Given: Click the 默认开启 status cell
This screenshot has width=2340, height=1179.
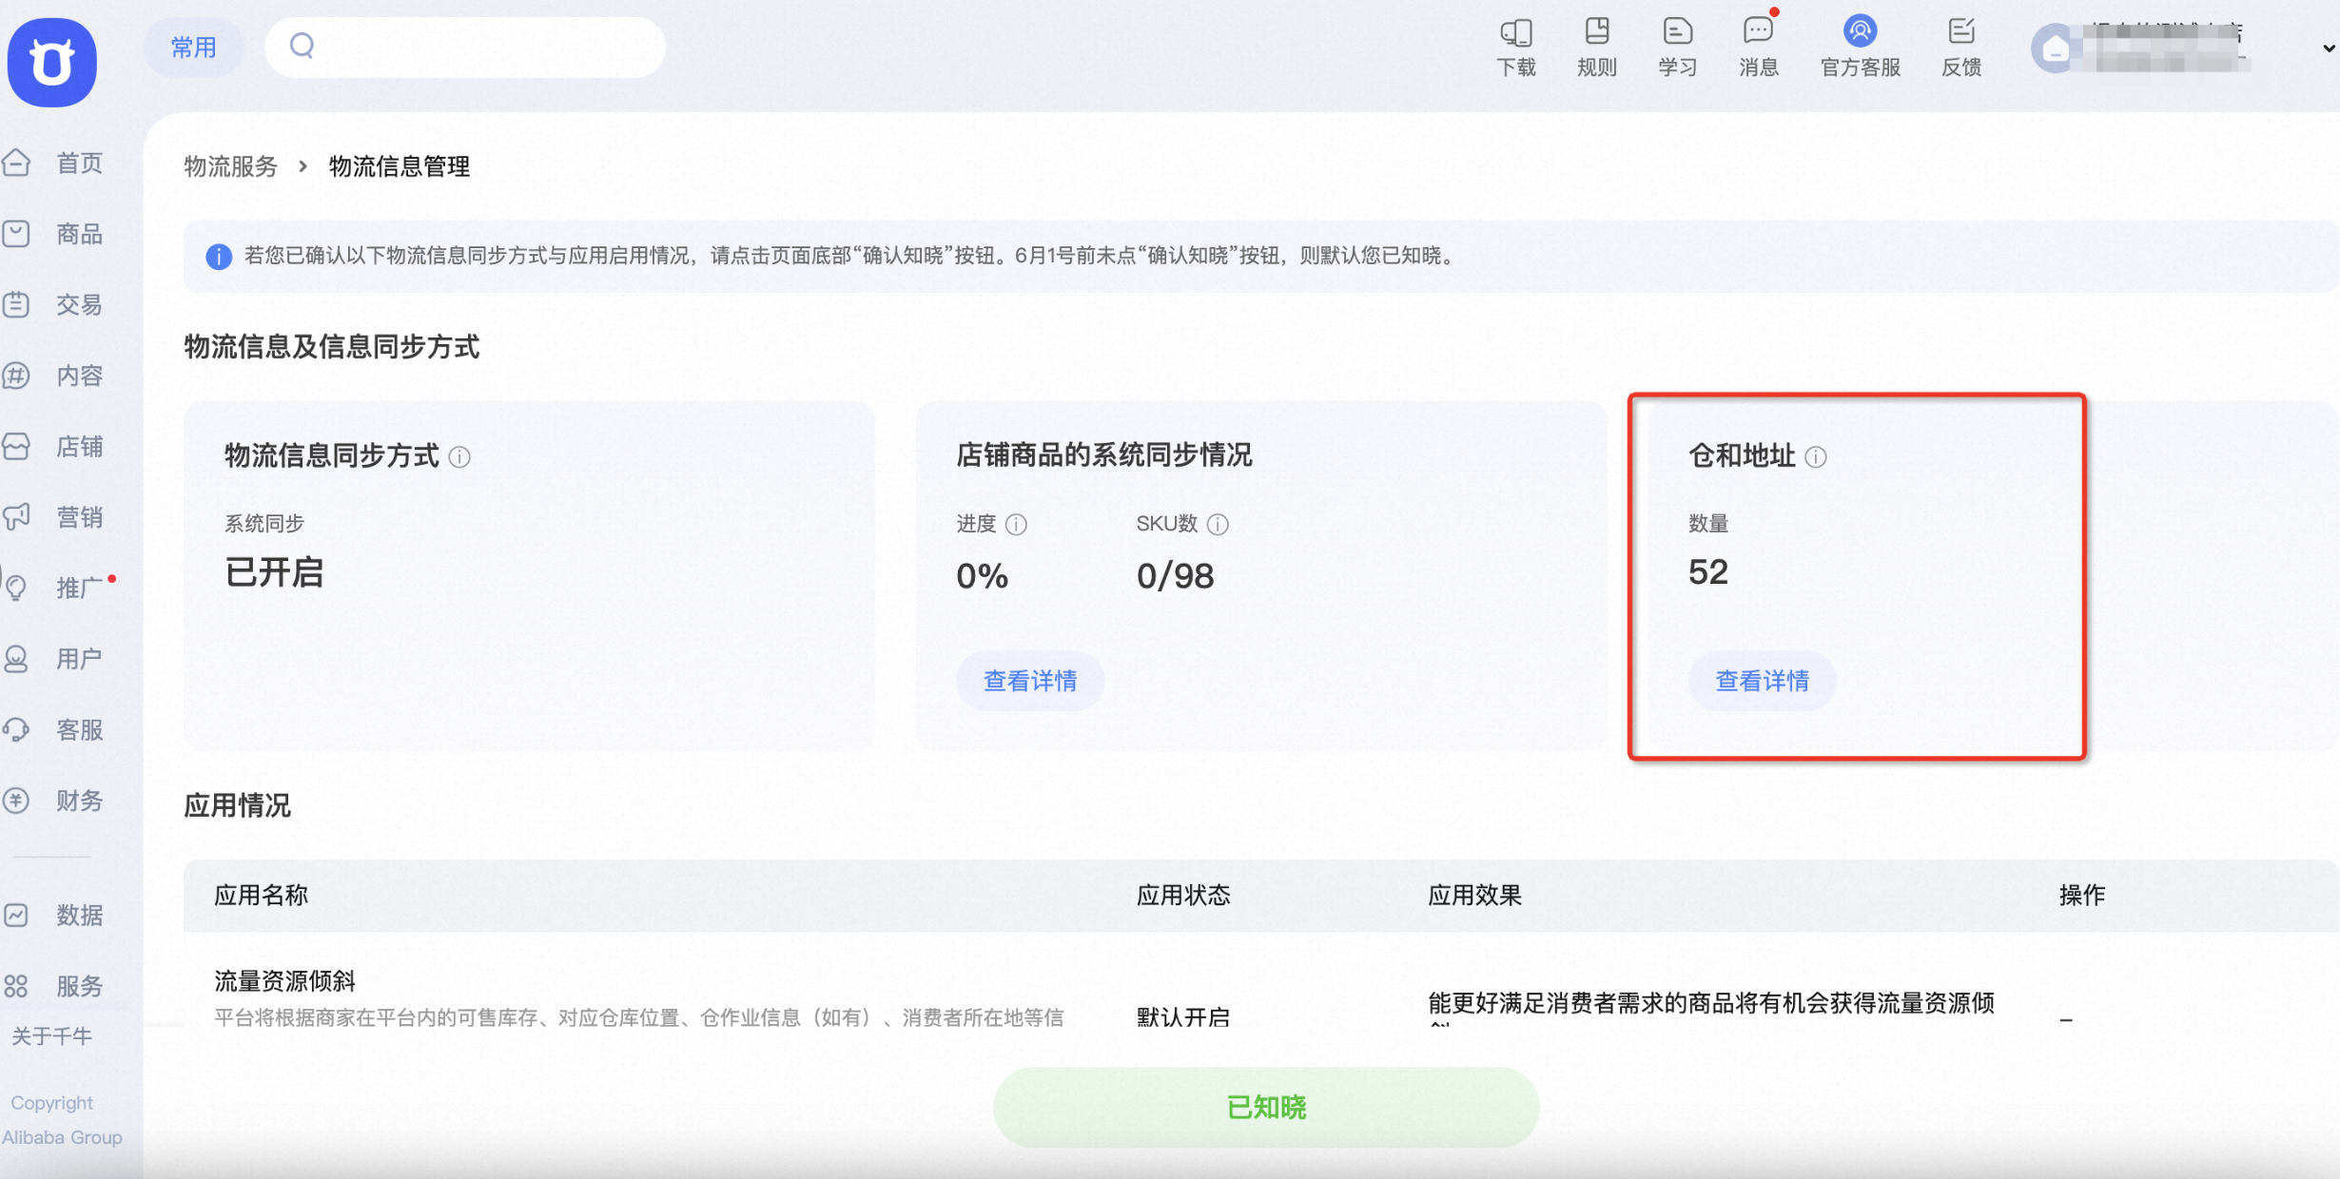Looking at the screenshot, I should pos(1183,1016).
